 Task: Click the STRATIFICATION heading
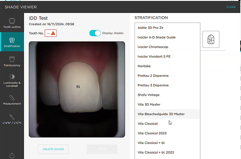pos(151,17)
